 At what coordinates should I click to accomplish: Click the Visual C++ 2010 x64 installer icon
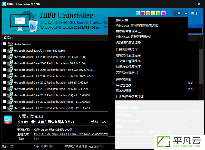[x=10, y=83]
